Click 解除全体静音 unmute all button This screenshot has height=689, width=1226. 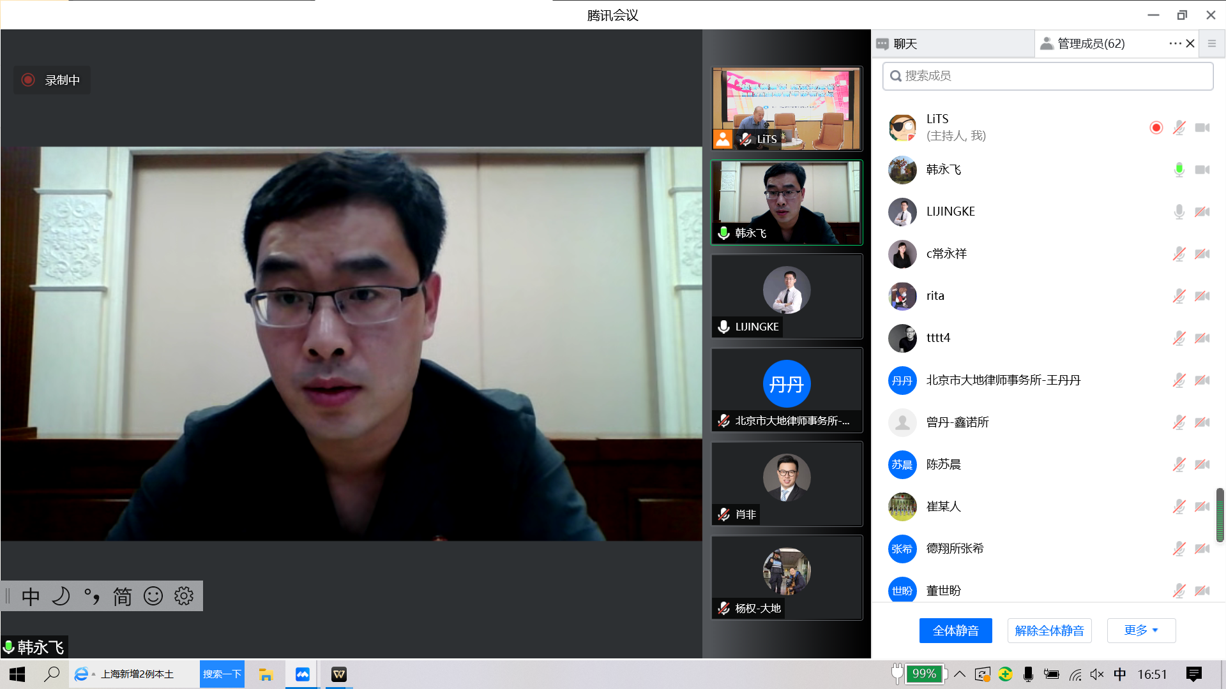[x=1049, y=630]
